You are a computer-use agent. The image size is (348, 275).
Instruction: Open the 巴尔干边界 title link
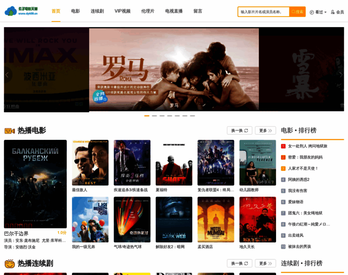point(16,233)
